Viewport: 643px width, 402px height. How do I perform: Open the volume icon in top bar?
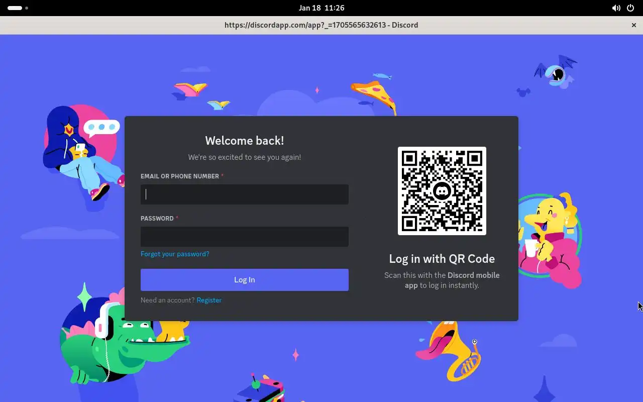point(616,8)
